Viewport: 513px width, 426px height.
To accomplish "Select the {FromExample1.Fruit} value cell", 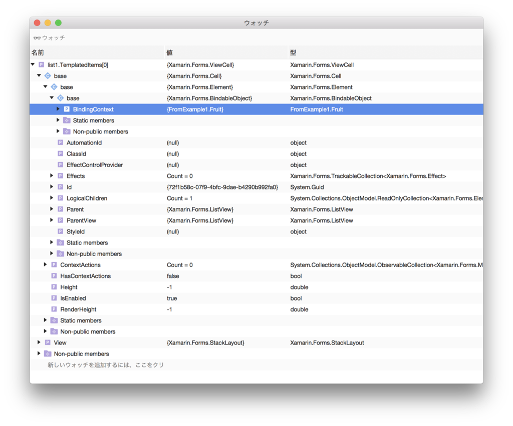I will (x=195, y=109).
